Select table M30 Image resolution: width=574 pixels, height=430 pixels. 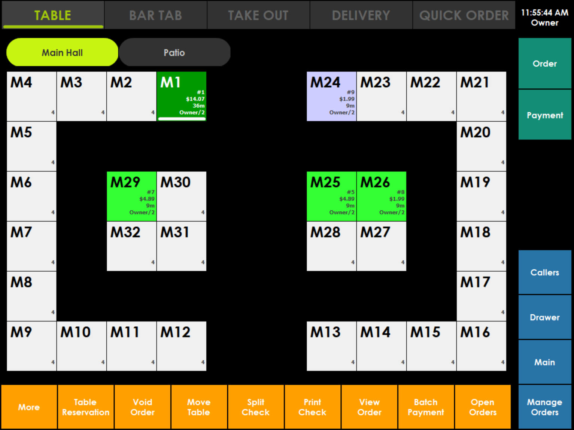[x=182, y=196]
